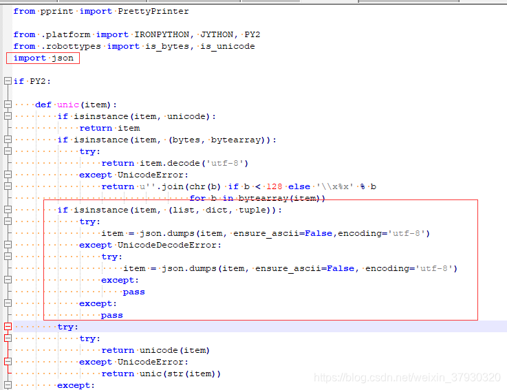Click json.dumps line nested under "except UnicodeDecodeError:"

290,268
